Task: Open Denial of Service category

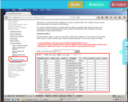Action: (x=14, y=26)
